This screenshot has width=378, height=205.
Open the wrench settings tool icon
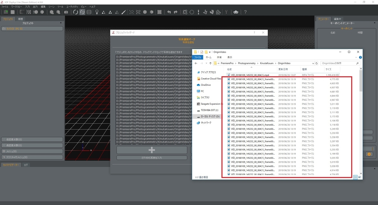click(226, 12)
